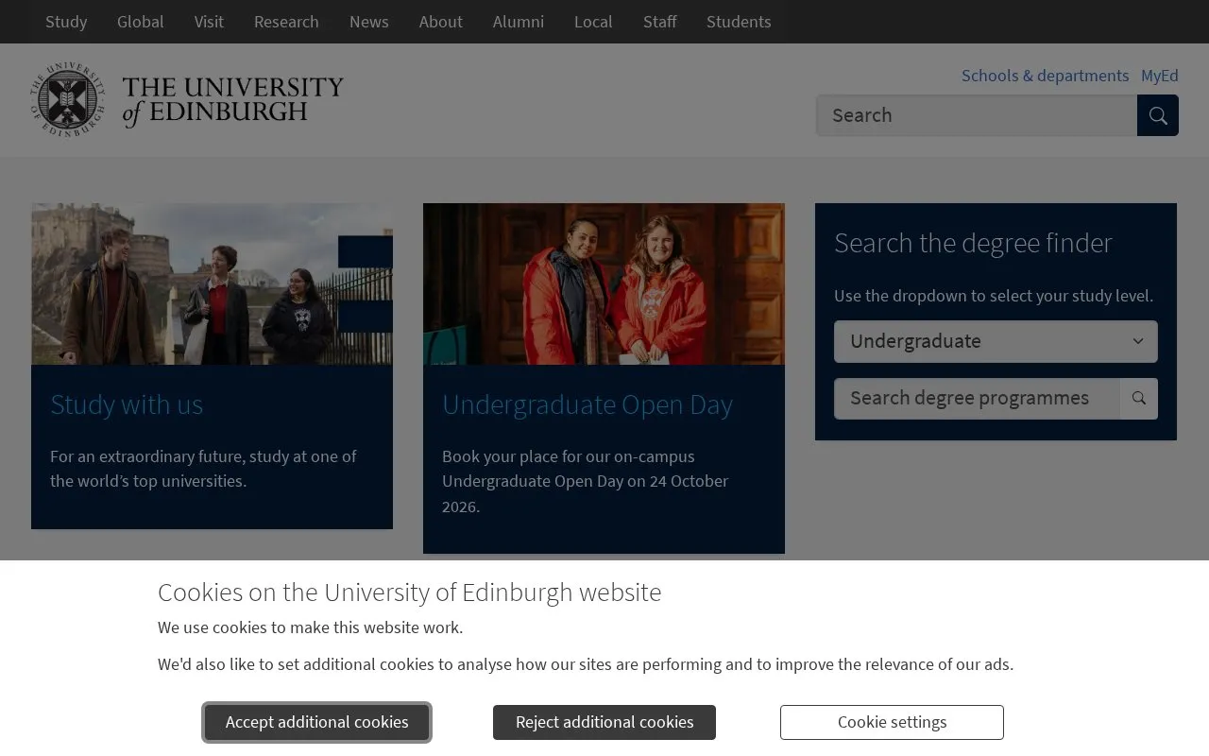The image size is (1209, 756).
Task: Accept additional cookies
Action: pyautogui.click(x=317, y=723)
